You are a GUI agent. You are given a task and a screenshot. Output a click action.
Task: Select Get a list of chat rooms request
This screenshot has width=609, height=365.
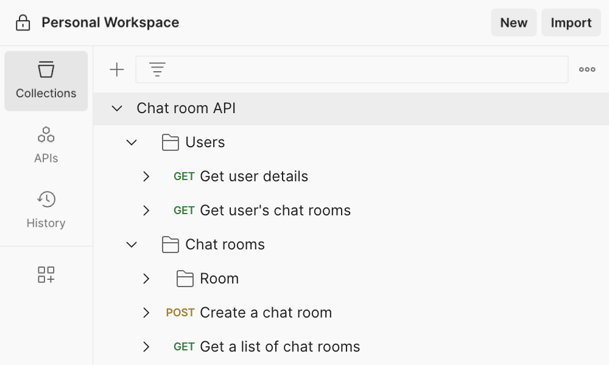click(x=280, y=347)
